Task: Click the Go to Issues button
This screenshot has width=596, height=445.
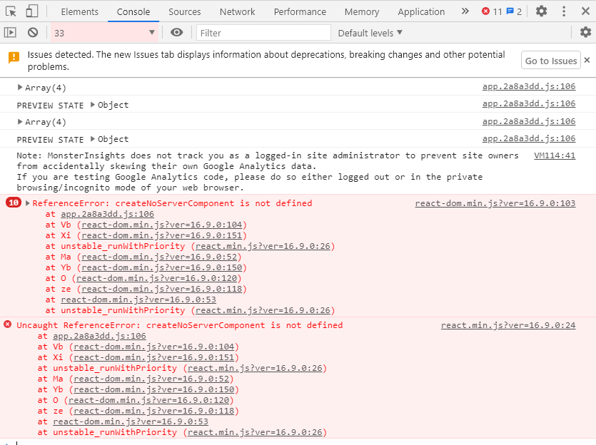Action: (x=550, y=61)
